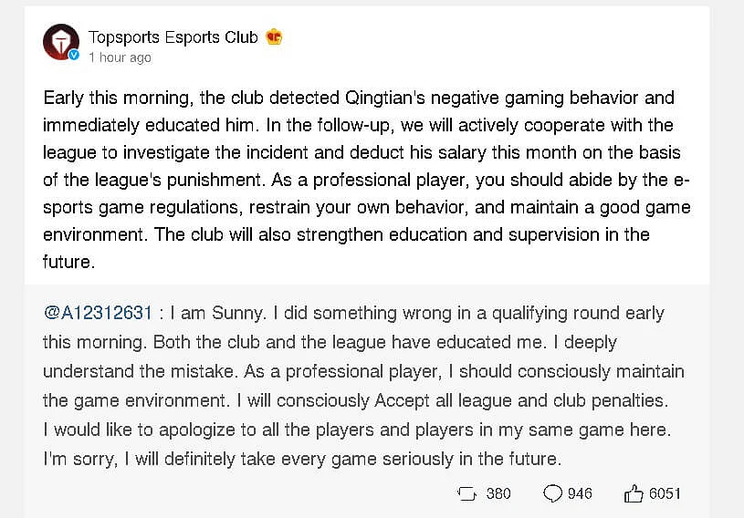Viewport: 744px width, 518px height.
Task: Open the '1 hour ago' timestamp
Action: click(x=121, y=57)
